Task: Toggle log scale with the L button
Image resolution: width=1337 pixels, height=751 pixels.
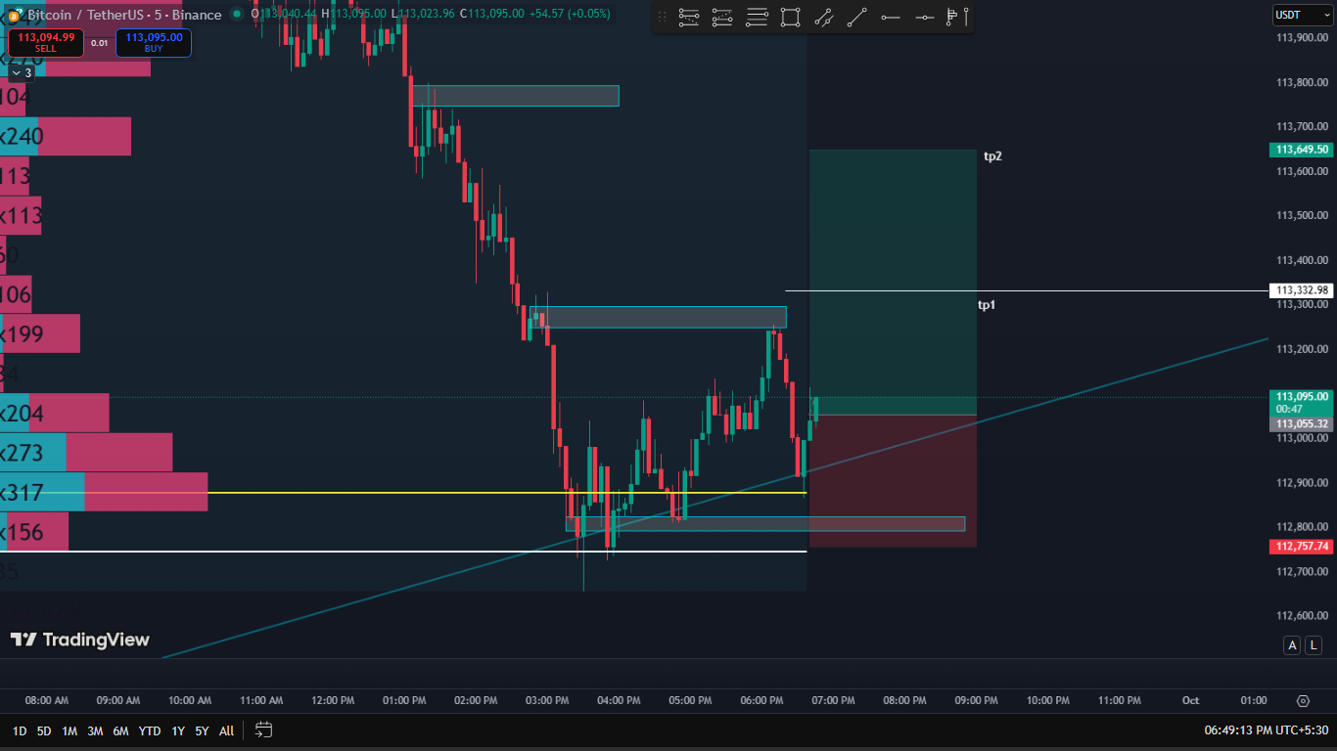Action: (x=1314, y=645)
